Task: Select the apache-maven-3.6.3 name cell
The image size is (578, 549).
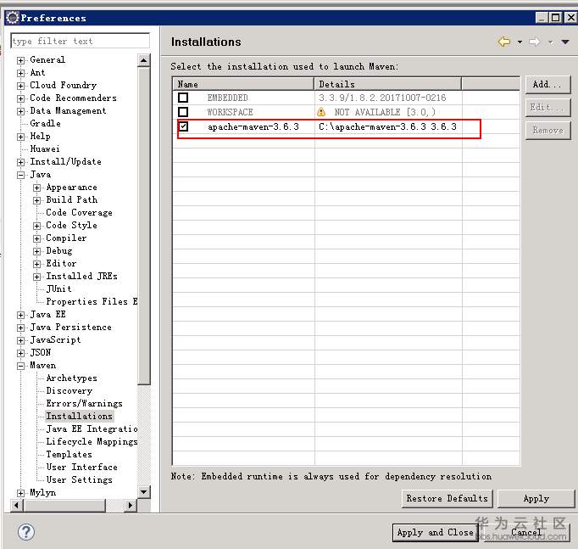Action: pyautogui.click(x=253, y=127)
